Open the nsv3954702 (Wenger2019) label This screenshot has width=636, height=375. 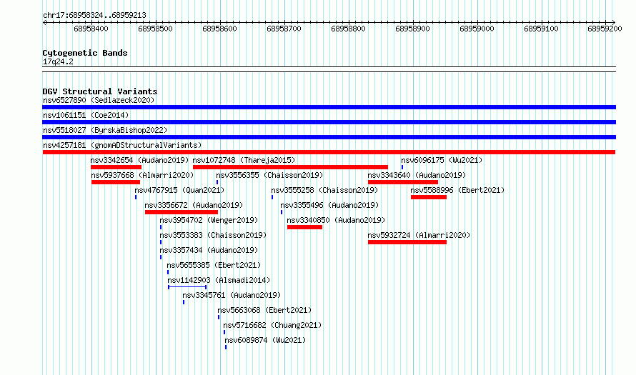point(209,220)
